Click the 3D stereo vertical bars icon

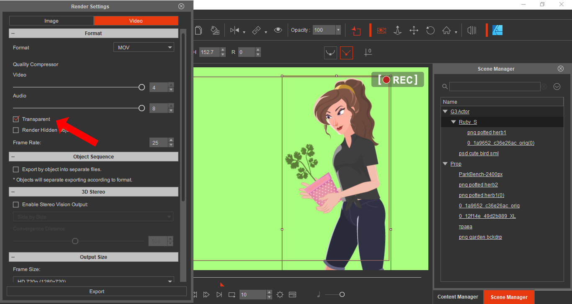point(472,30)
